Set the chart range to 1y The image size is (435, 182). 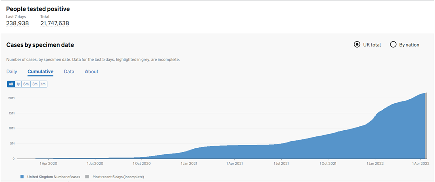[18, 84]
